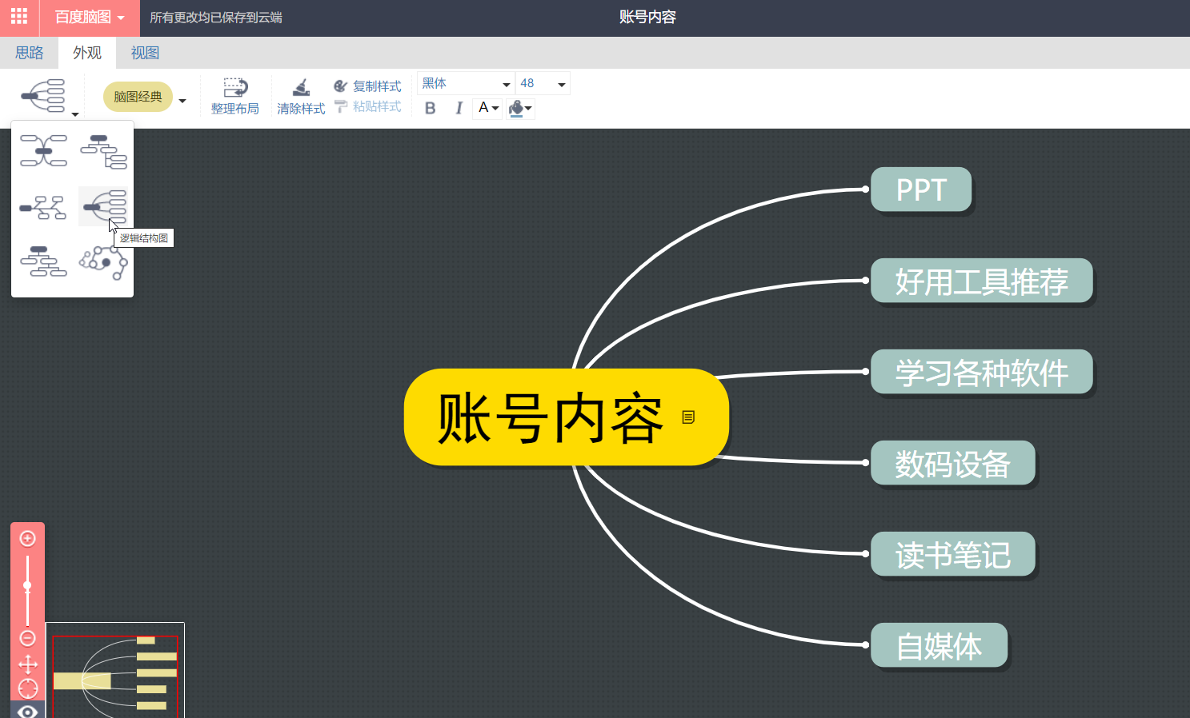The height and width of the screenshot is (718, 1190).
Task: Select the 脑图经典 theme button
Action: click(x=138, y=97)
